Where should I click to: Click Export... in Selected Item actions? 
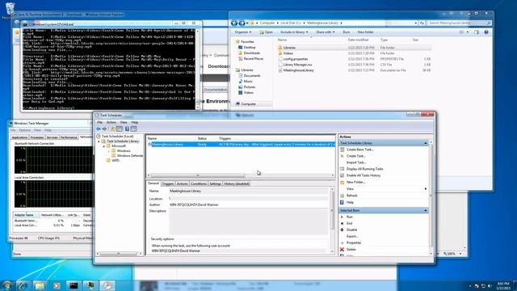tap(352, 236)
